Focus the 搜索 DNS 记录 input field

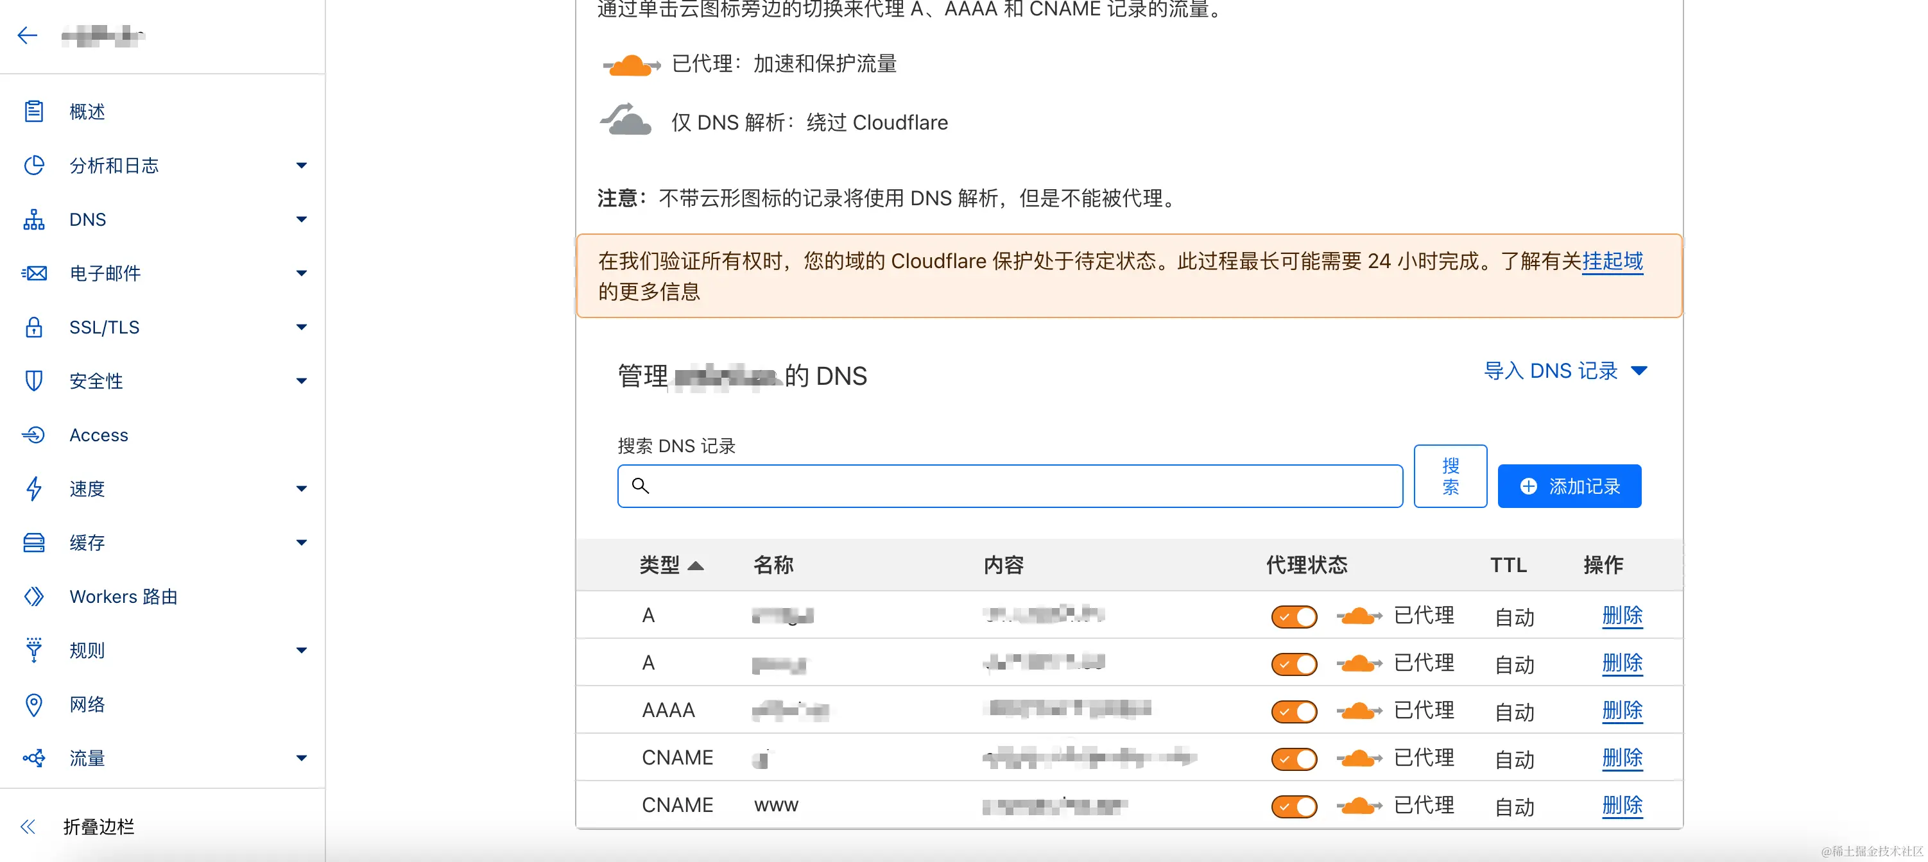1010,486
